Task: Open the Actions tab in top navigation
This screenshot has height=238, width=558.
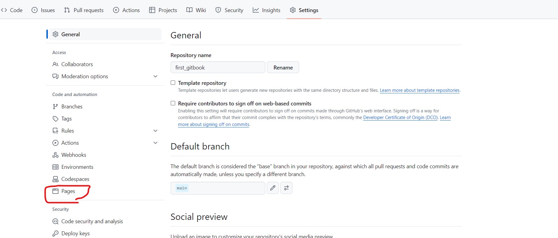Action: [126, 10]
